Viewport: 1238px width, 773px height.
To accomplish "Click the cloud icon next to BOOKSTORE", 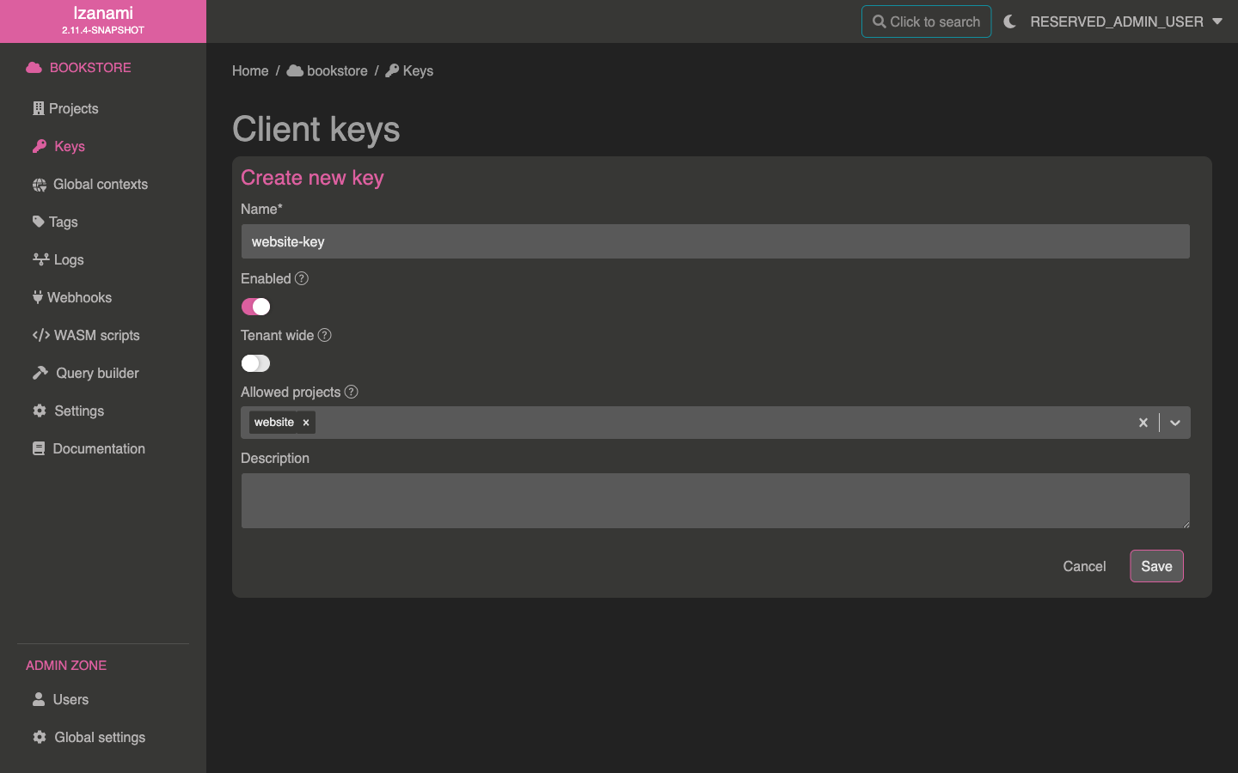I will tap(34, 68).
